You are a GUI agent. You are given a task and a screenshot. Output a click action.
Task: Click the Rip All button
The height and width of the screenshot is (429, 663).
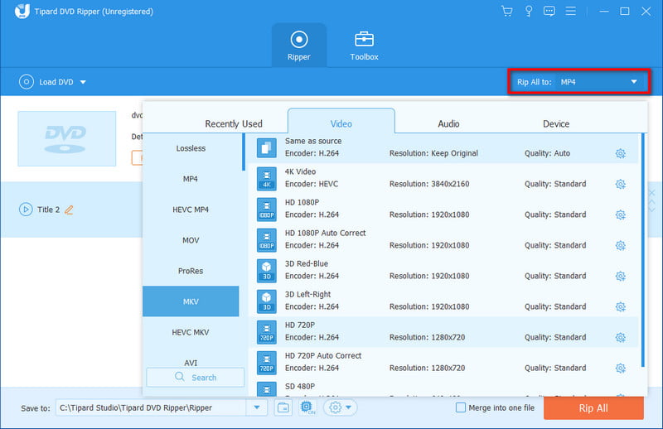coord(593,407)
